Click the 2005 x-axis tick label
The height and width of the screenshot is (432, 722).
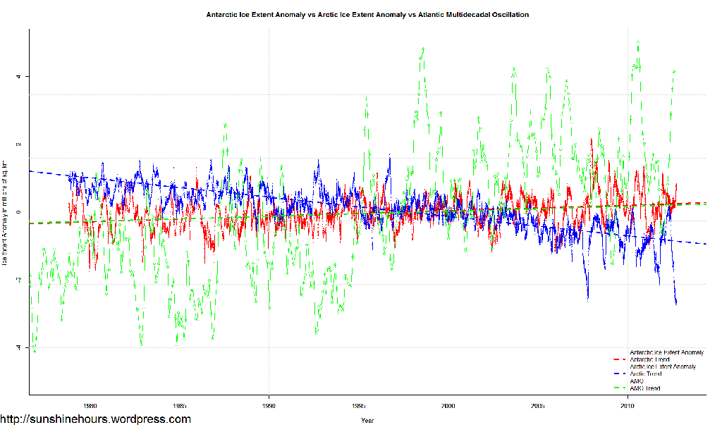point(538,405)
